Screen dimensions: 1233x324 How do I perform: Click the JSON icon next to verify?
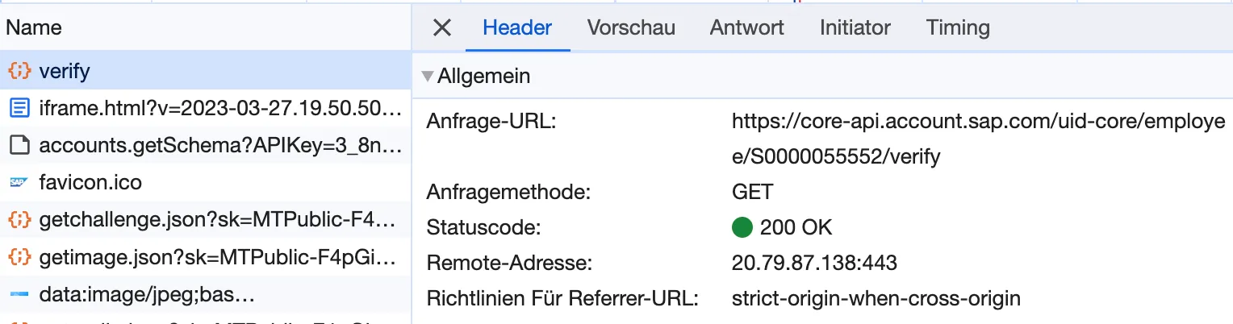pyautogui.click(x=19, y=71)
